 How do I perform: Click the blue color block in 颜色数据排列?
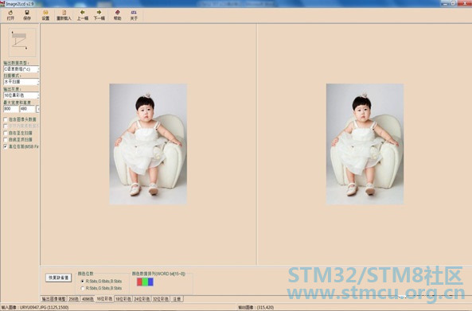point(150,282)
